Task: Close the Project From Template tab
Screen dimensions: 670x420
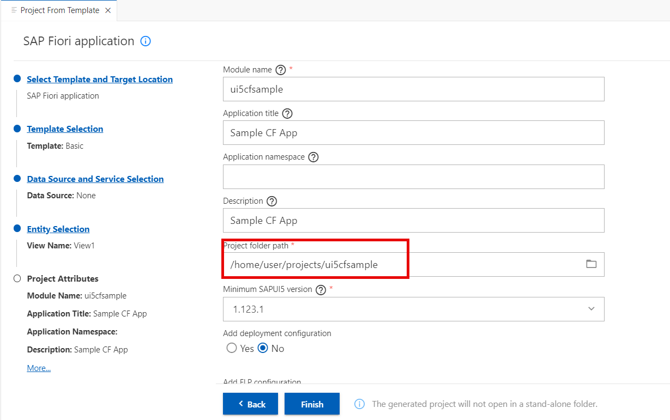Action: point(108,9)
